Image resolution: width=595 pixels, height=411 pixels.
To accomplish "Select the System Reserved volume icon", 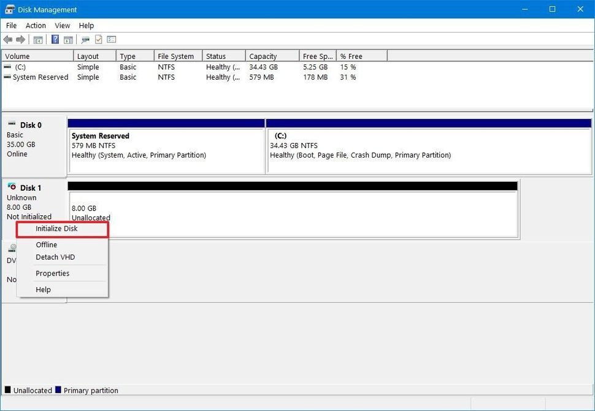I will 8,77.
